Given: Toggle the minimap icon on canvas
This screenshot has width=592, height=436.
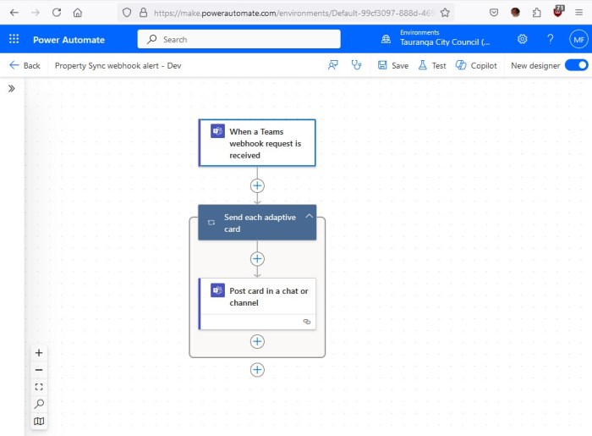Looking at the screenshot, I should (39, 421).
